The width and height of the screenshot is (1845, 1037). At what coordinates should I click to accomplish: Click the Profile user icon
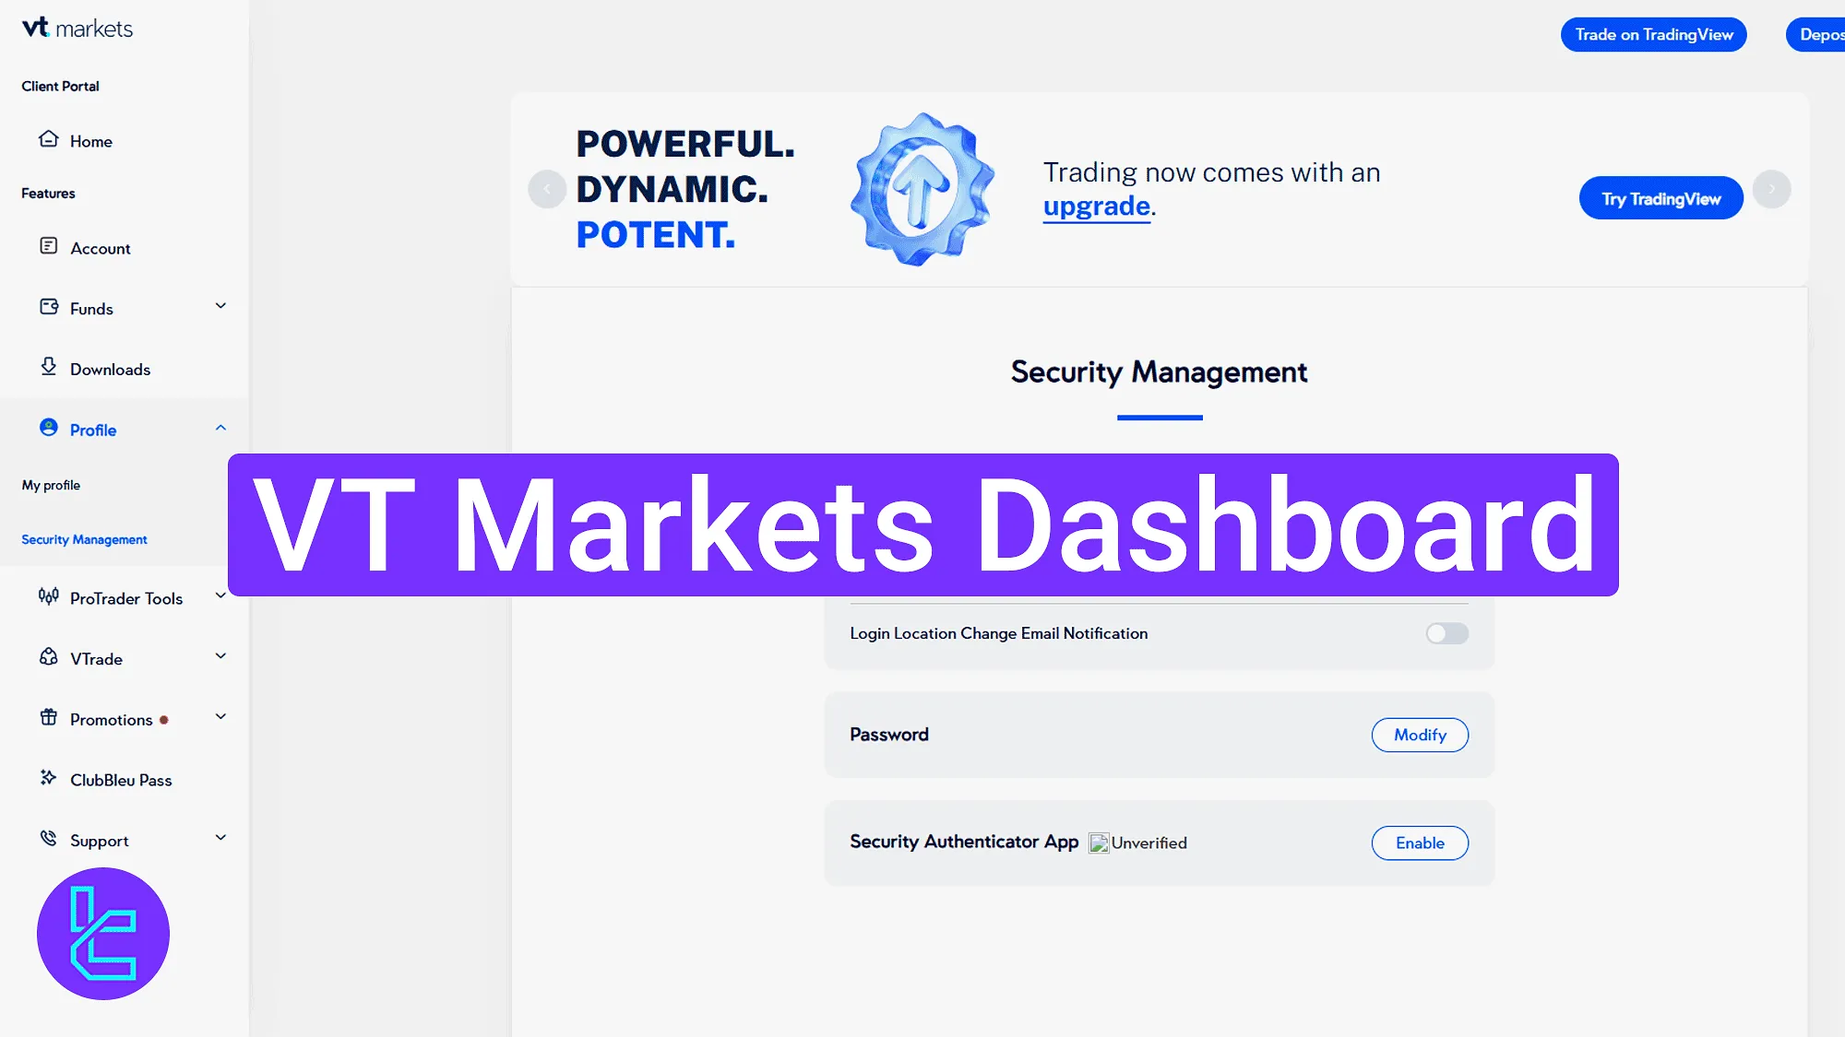[x=48, y=428]
